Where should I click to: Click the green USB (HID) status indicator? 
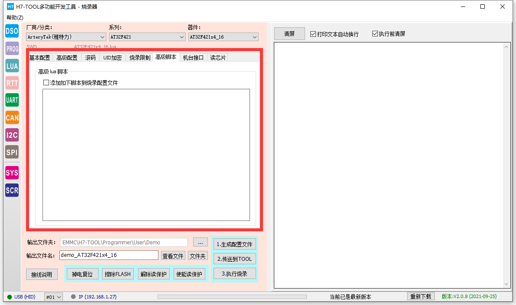pos(9,297)
